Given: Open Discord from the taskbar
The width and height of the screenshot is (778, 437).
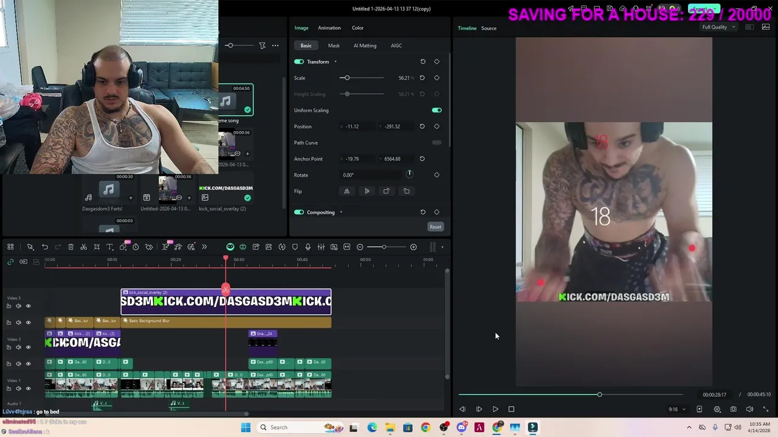Looking at the screenshot, I should (x=461, y=427).
